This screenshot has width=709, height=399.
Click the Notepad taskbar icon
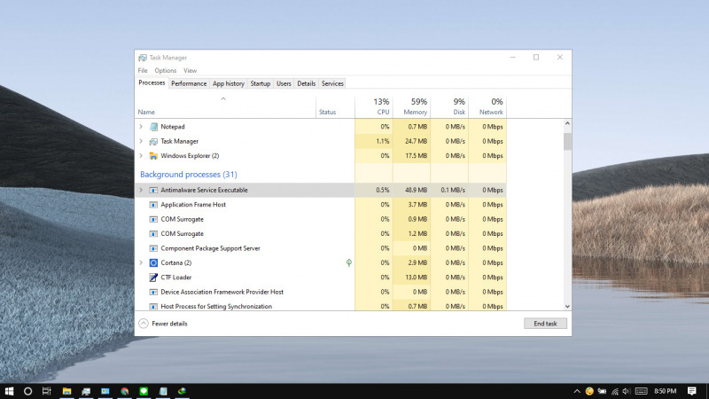163,391
